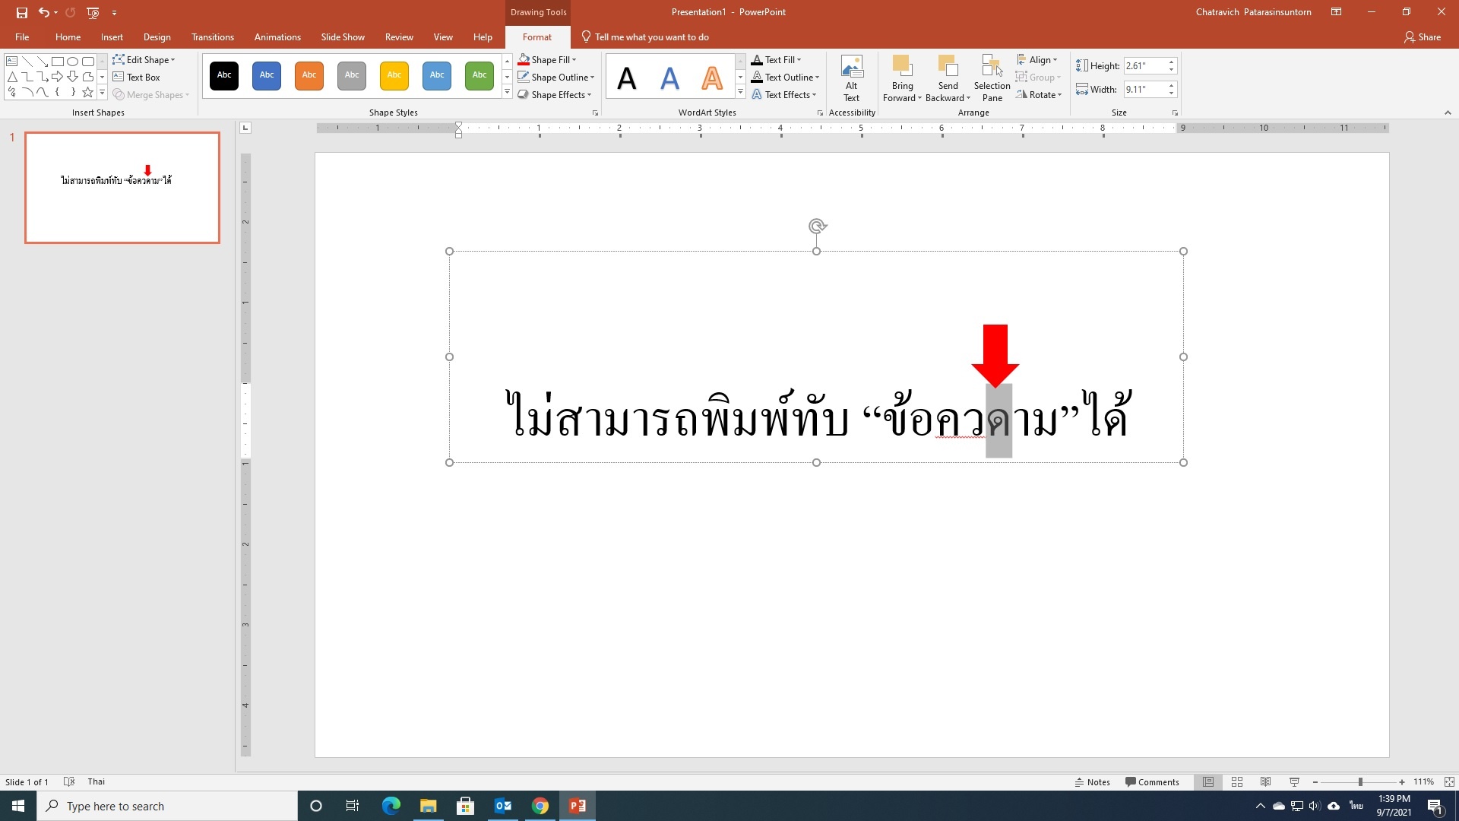This screenshot has width=1459, height=821.
Task: Select the rectangle shape in Insert Shapes
Action: click(58, 61)
